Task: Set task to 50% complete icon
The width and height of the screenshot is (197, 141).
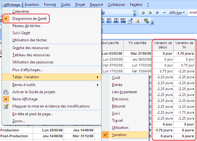Action: point(109,21)
